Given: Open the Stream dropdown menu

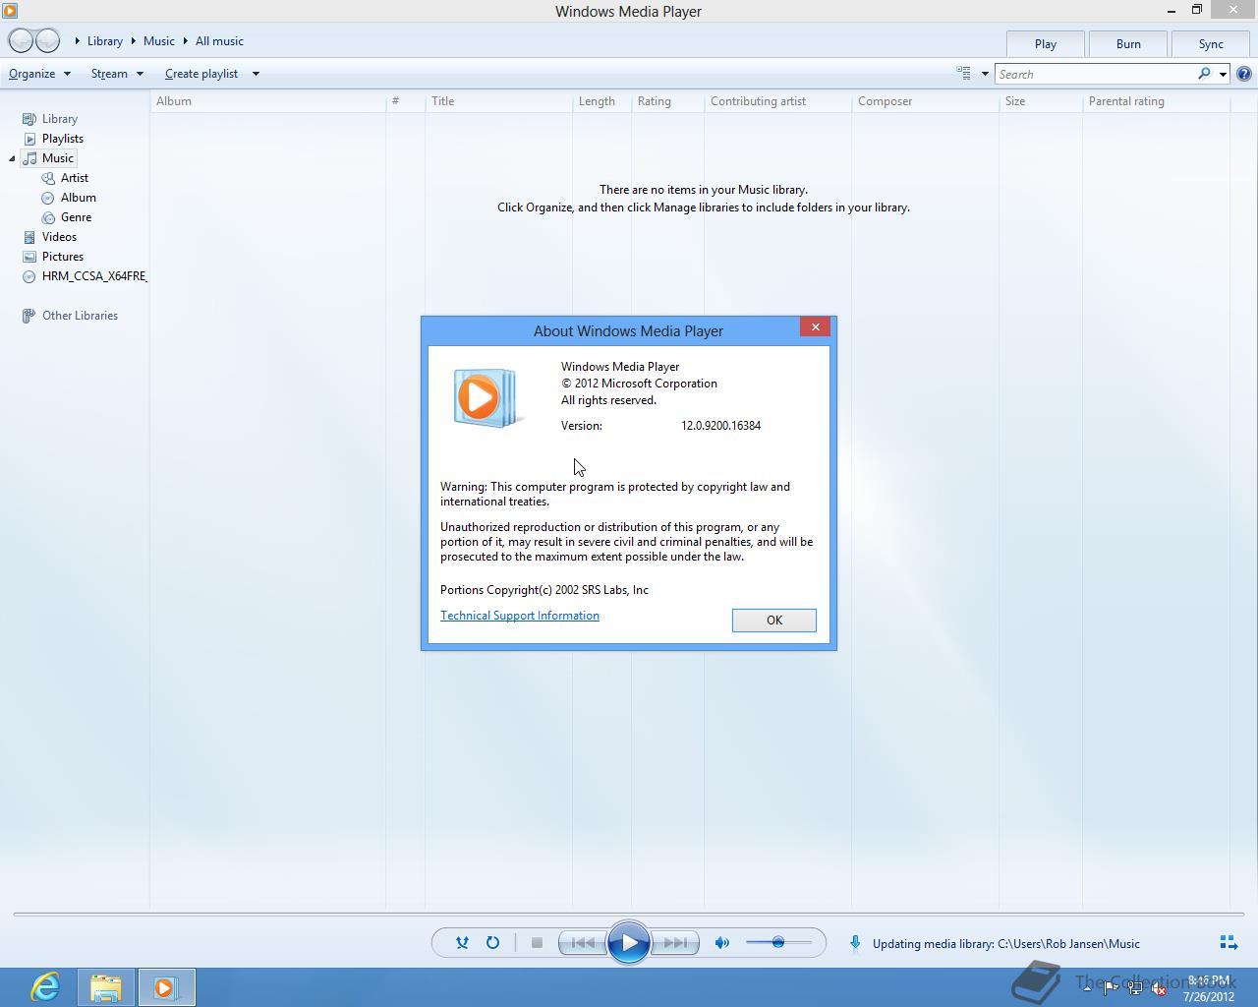Looking at the screenshot, I should [117, 74].
